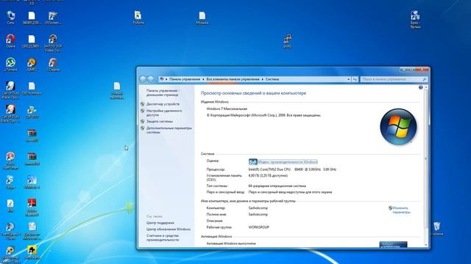Open the putty desktop icon
The height and width of the screenshot is (264, 471).
(x=287, y=41)
